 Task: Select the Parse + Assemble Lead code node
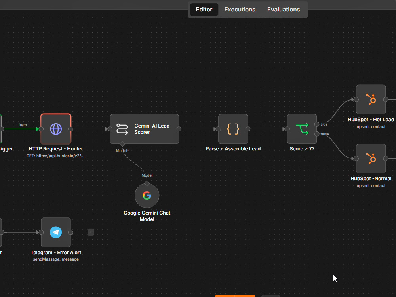233,129
